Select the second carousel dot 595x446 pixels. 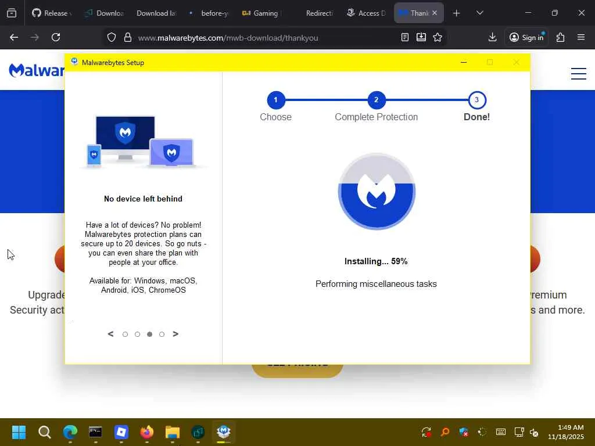click(137, 334)
